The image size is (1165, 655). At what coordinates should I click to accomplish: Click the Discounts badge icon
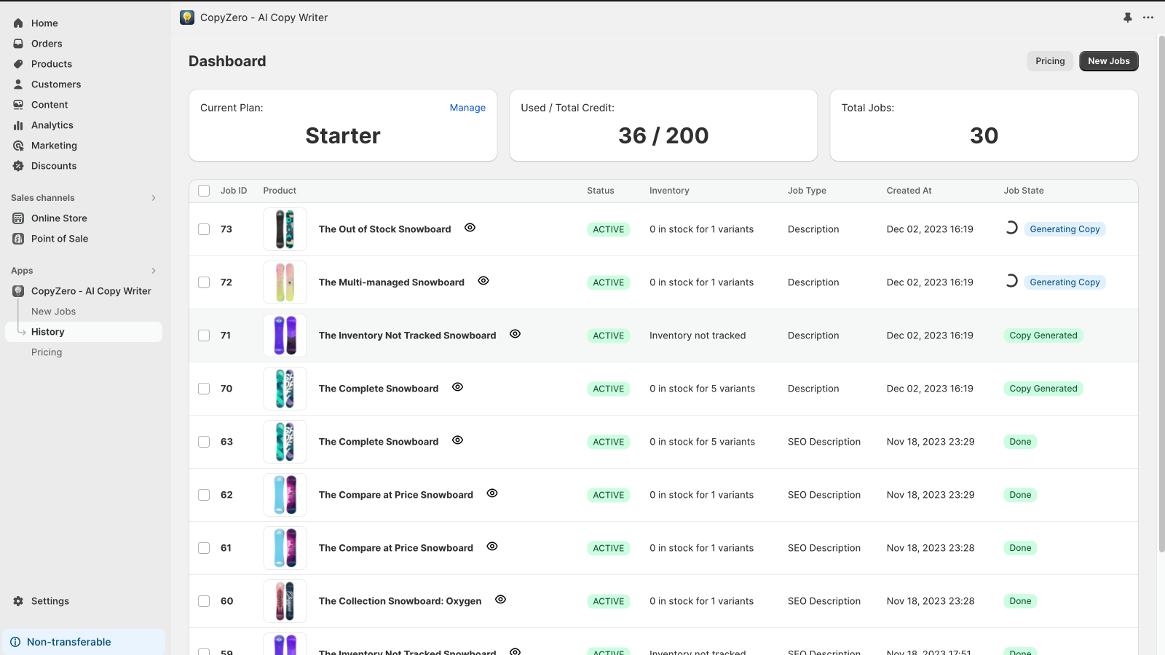pos(18,166)
